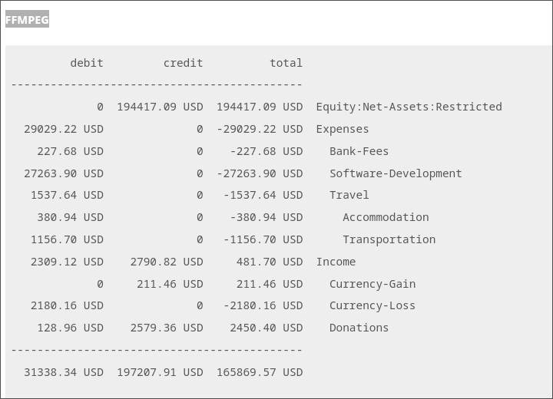The width and height of the screenshot is (553, 399).
Task: Select the 2790.82 USD Income credit
Action: [x=167, y=262]
